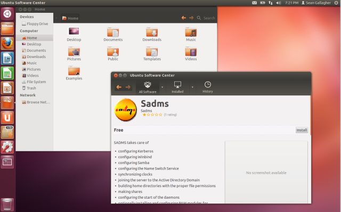Show the Installed software view
This screenshot has height=212, width=341.
tap(177, 87)
